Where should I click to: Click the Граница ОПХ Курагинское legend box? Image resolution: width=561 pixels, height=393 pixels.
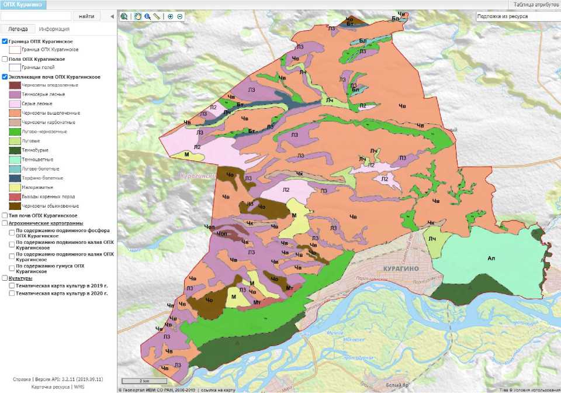[x=15, y=50]
